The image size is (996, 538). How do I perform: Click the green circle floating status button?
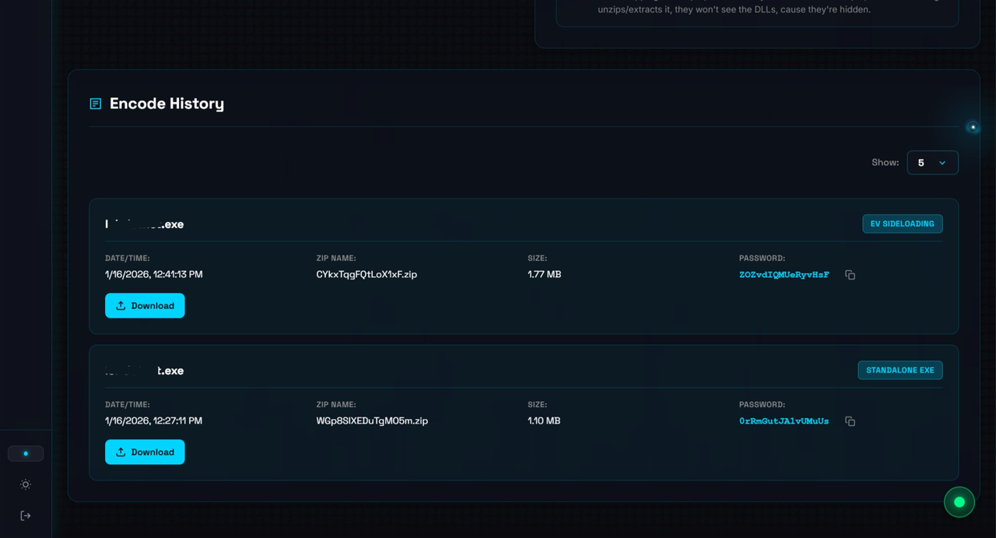coord(959,502)
